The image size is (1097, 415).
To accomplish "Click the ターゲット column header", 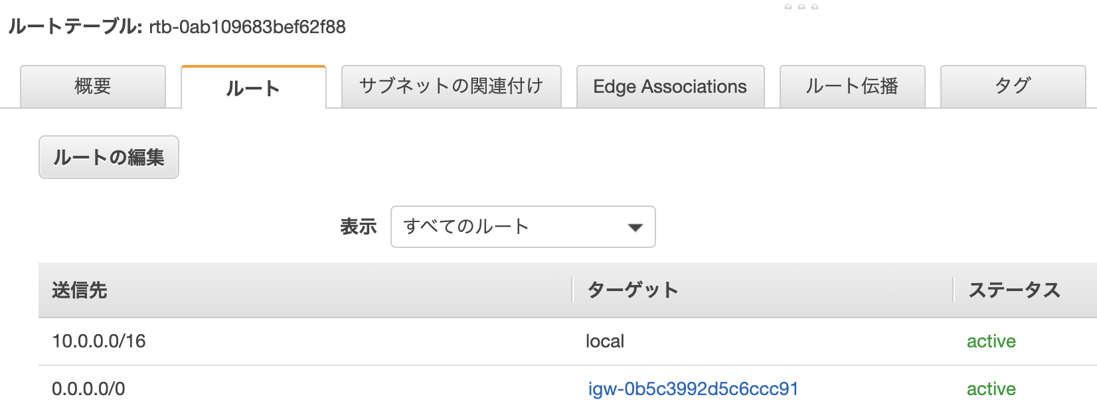I will point(631,290).
